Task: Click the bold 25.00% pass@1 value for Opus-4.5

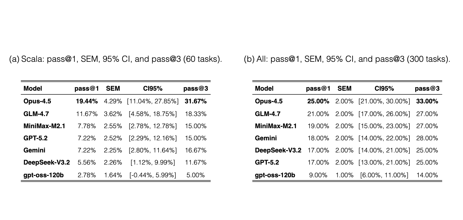Action: coord(318,101)
